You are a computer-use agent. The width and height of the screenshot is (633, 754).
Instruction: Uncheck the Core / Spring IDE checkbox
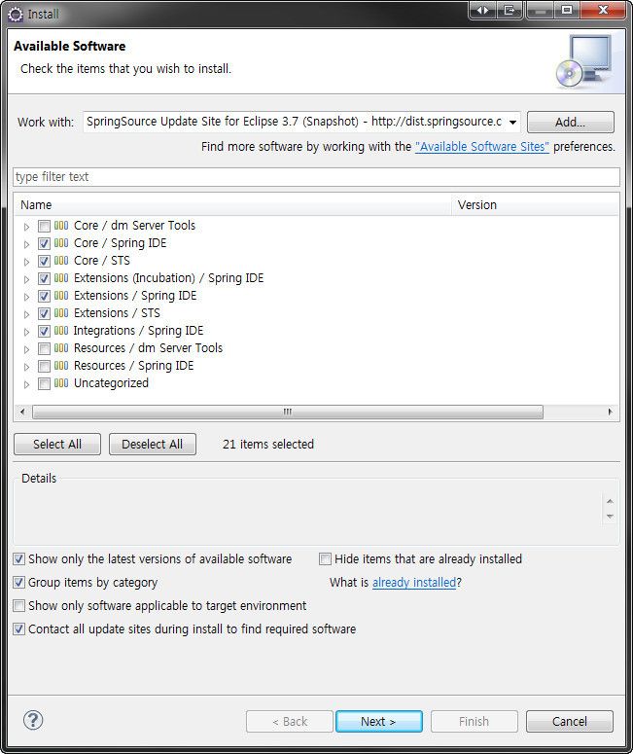[44, 243]
